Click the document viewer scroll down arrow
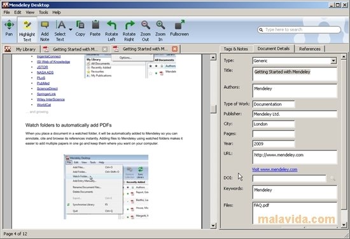The image size is (350, 239). [x=213, y=226]
